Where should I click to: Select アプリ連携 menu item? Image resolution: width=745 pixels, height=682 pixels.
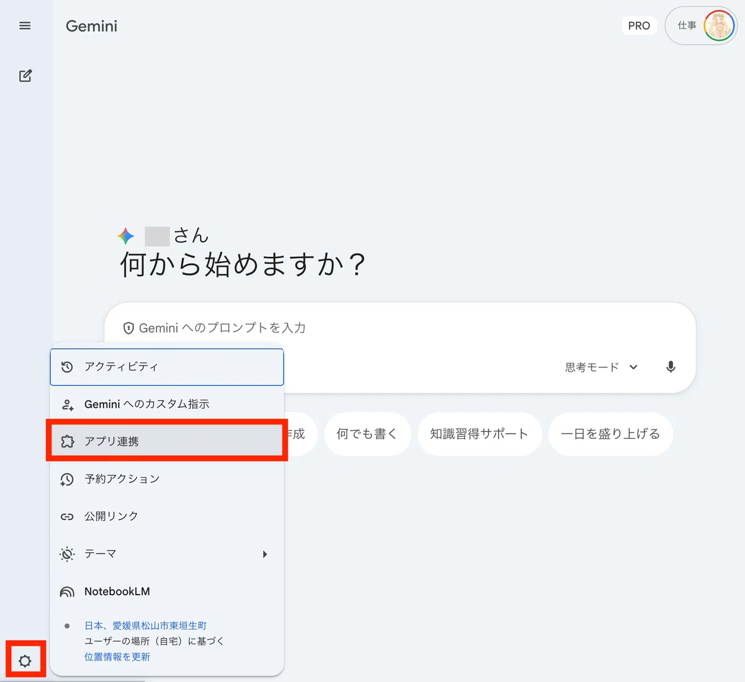[x=167, y=441]
